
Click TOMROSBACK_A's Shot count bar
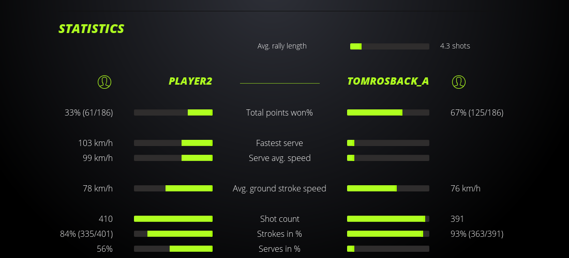click(x=388, y=219)
